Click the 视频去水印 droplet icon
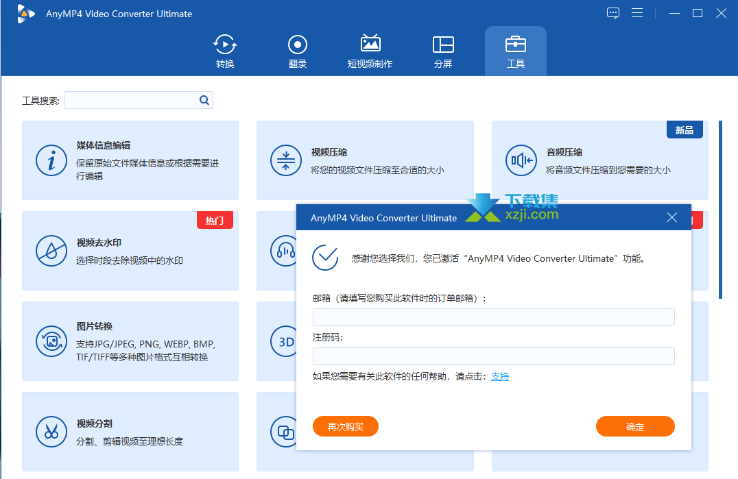The width and height of the screenshot is (738, 479). point(51,251)
